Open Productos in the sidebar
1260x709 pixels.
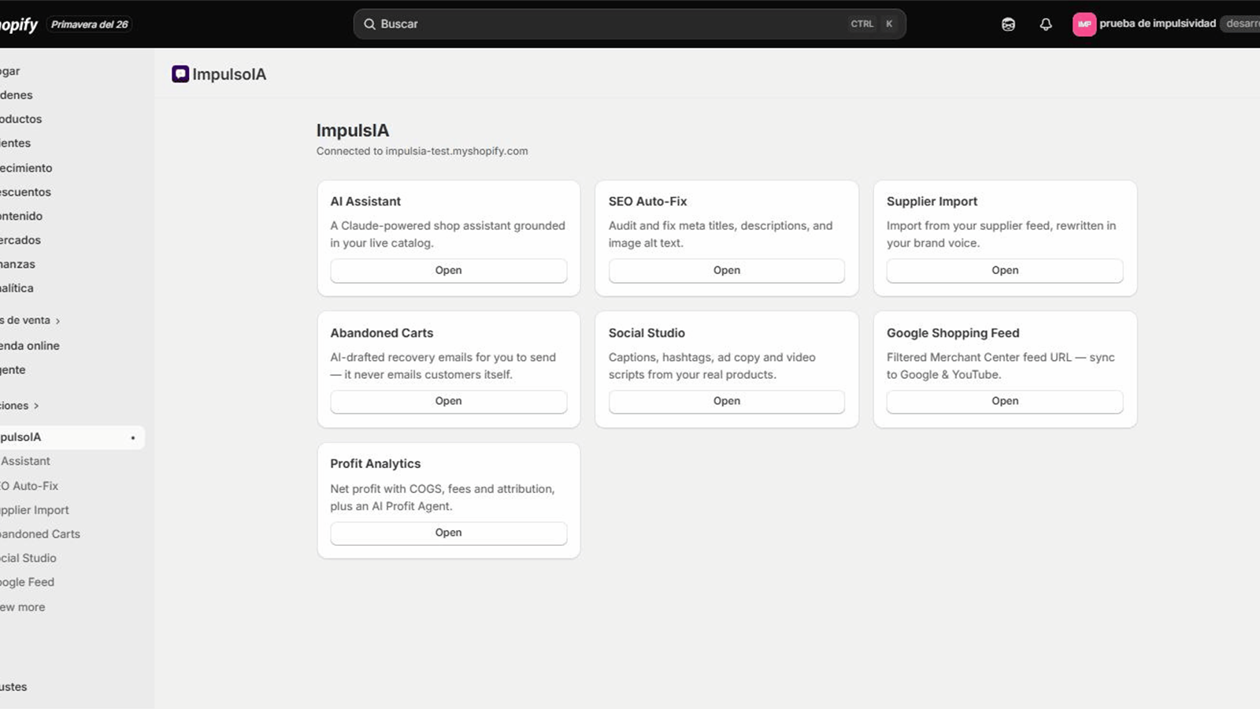click(21, 119)
